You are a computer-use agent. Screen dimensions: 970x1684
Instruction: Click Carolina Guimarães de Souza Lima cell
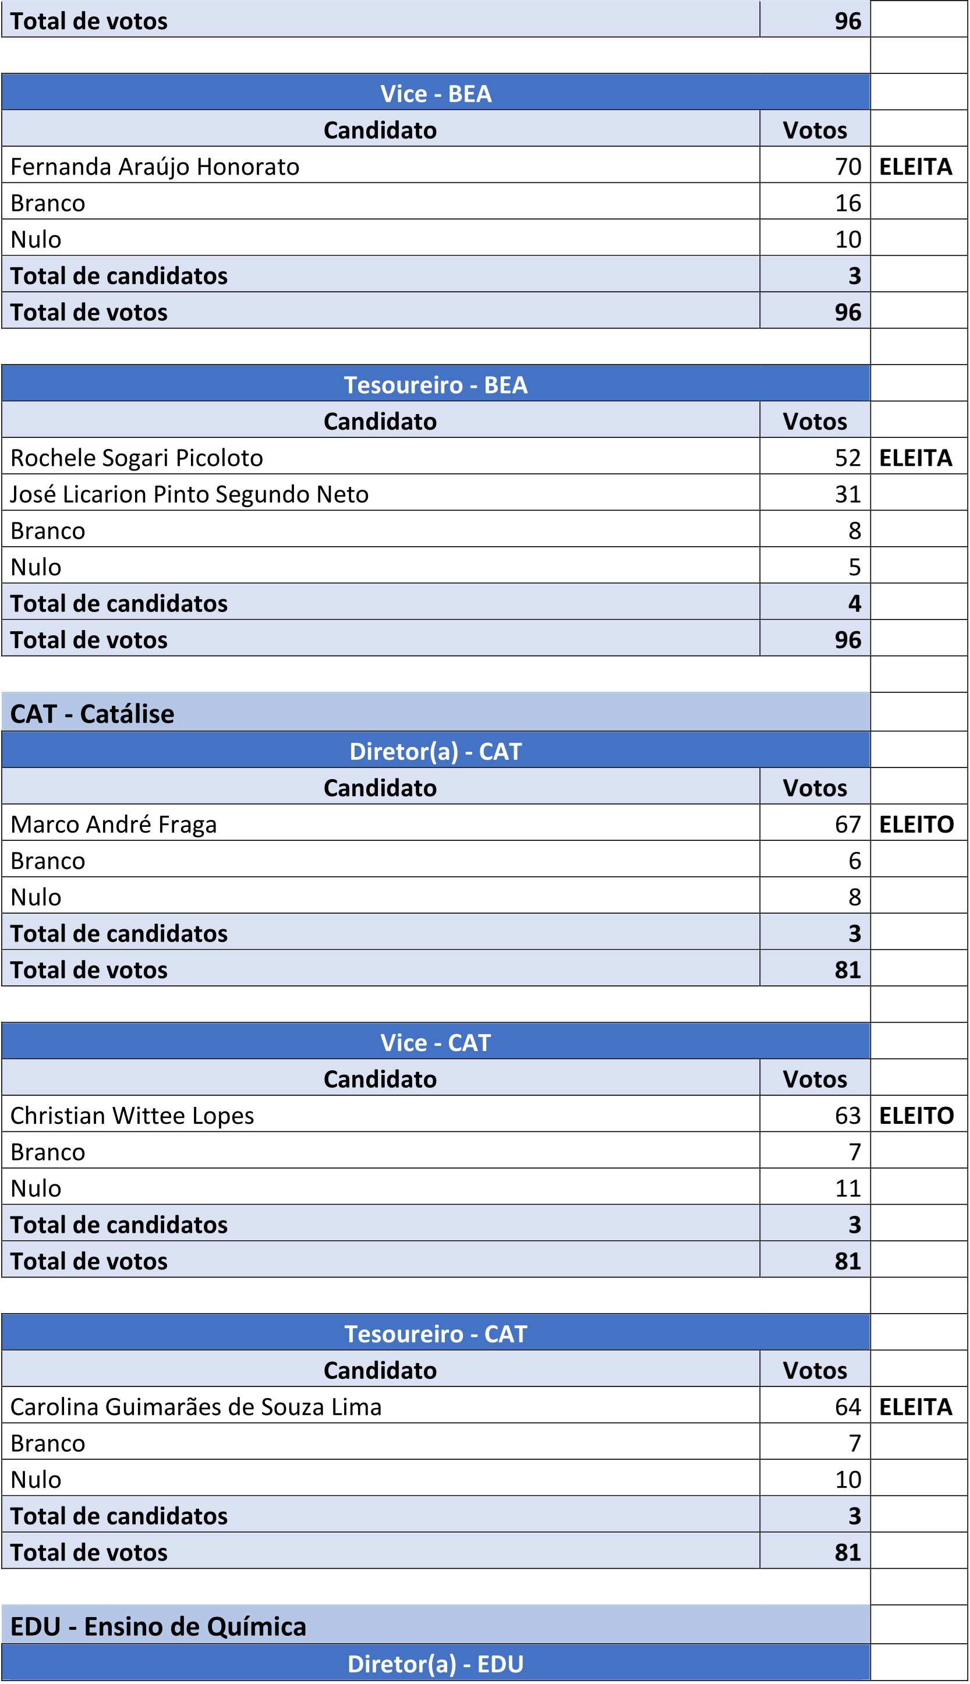196,1407
